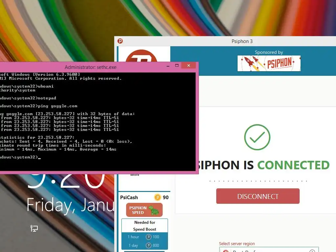Click the whoami command line in console
Viewport: 336px width, 252px height.
[27, 86]
